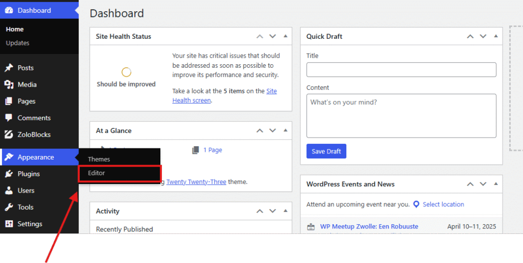Move At a Glance panel down
The width and height of the screenshot is (523, 263).
tap(273, 130)
